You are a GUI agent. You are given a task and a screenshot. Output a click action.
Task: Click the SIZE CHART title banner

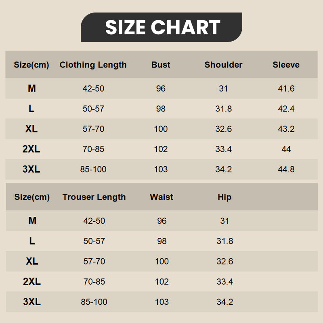coord(162,27)
